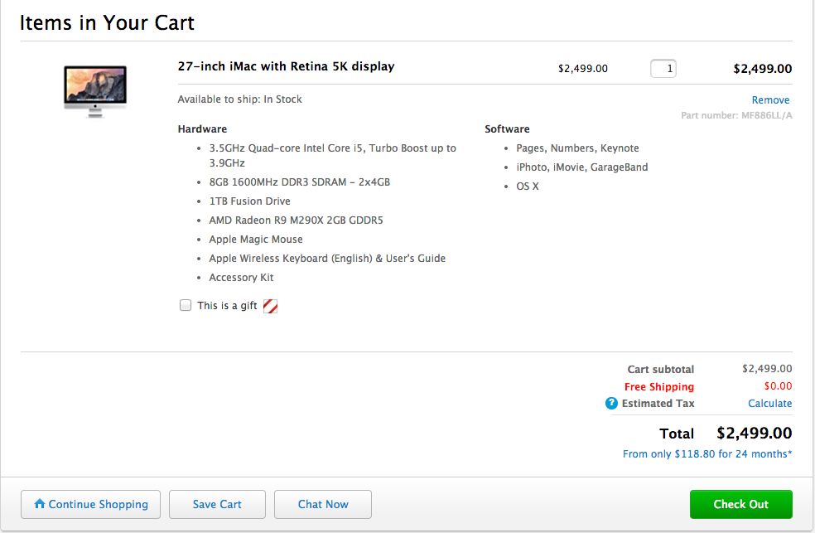Open the 'From only $118.80 for 24 months' financing link
Screen dimensions: 815x533
tap(706, 454)
